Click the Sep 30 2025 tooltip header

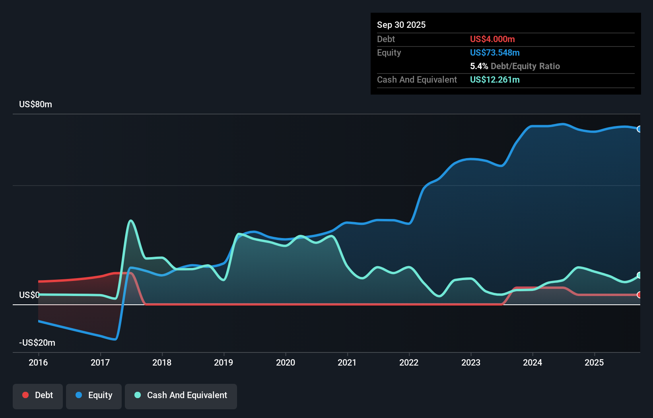[401, 25]
